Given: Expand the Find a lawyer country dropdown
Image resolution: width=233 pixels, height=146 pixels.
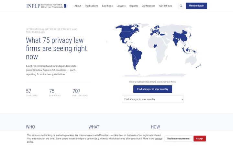Looking at the screenshot, I should 153,99.
